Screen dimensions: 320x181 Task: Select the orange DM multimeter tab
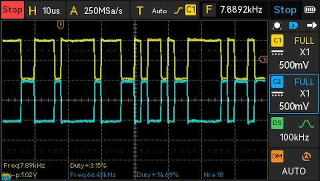tap(277, 156)
